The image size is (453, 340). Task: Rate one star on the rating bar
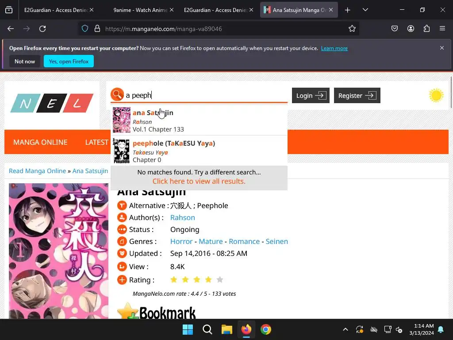coord(173,280)
